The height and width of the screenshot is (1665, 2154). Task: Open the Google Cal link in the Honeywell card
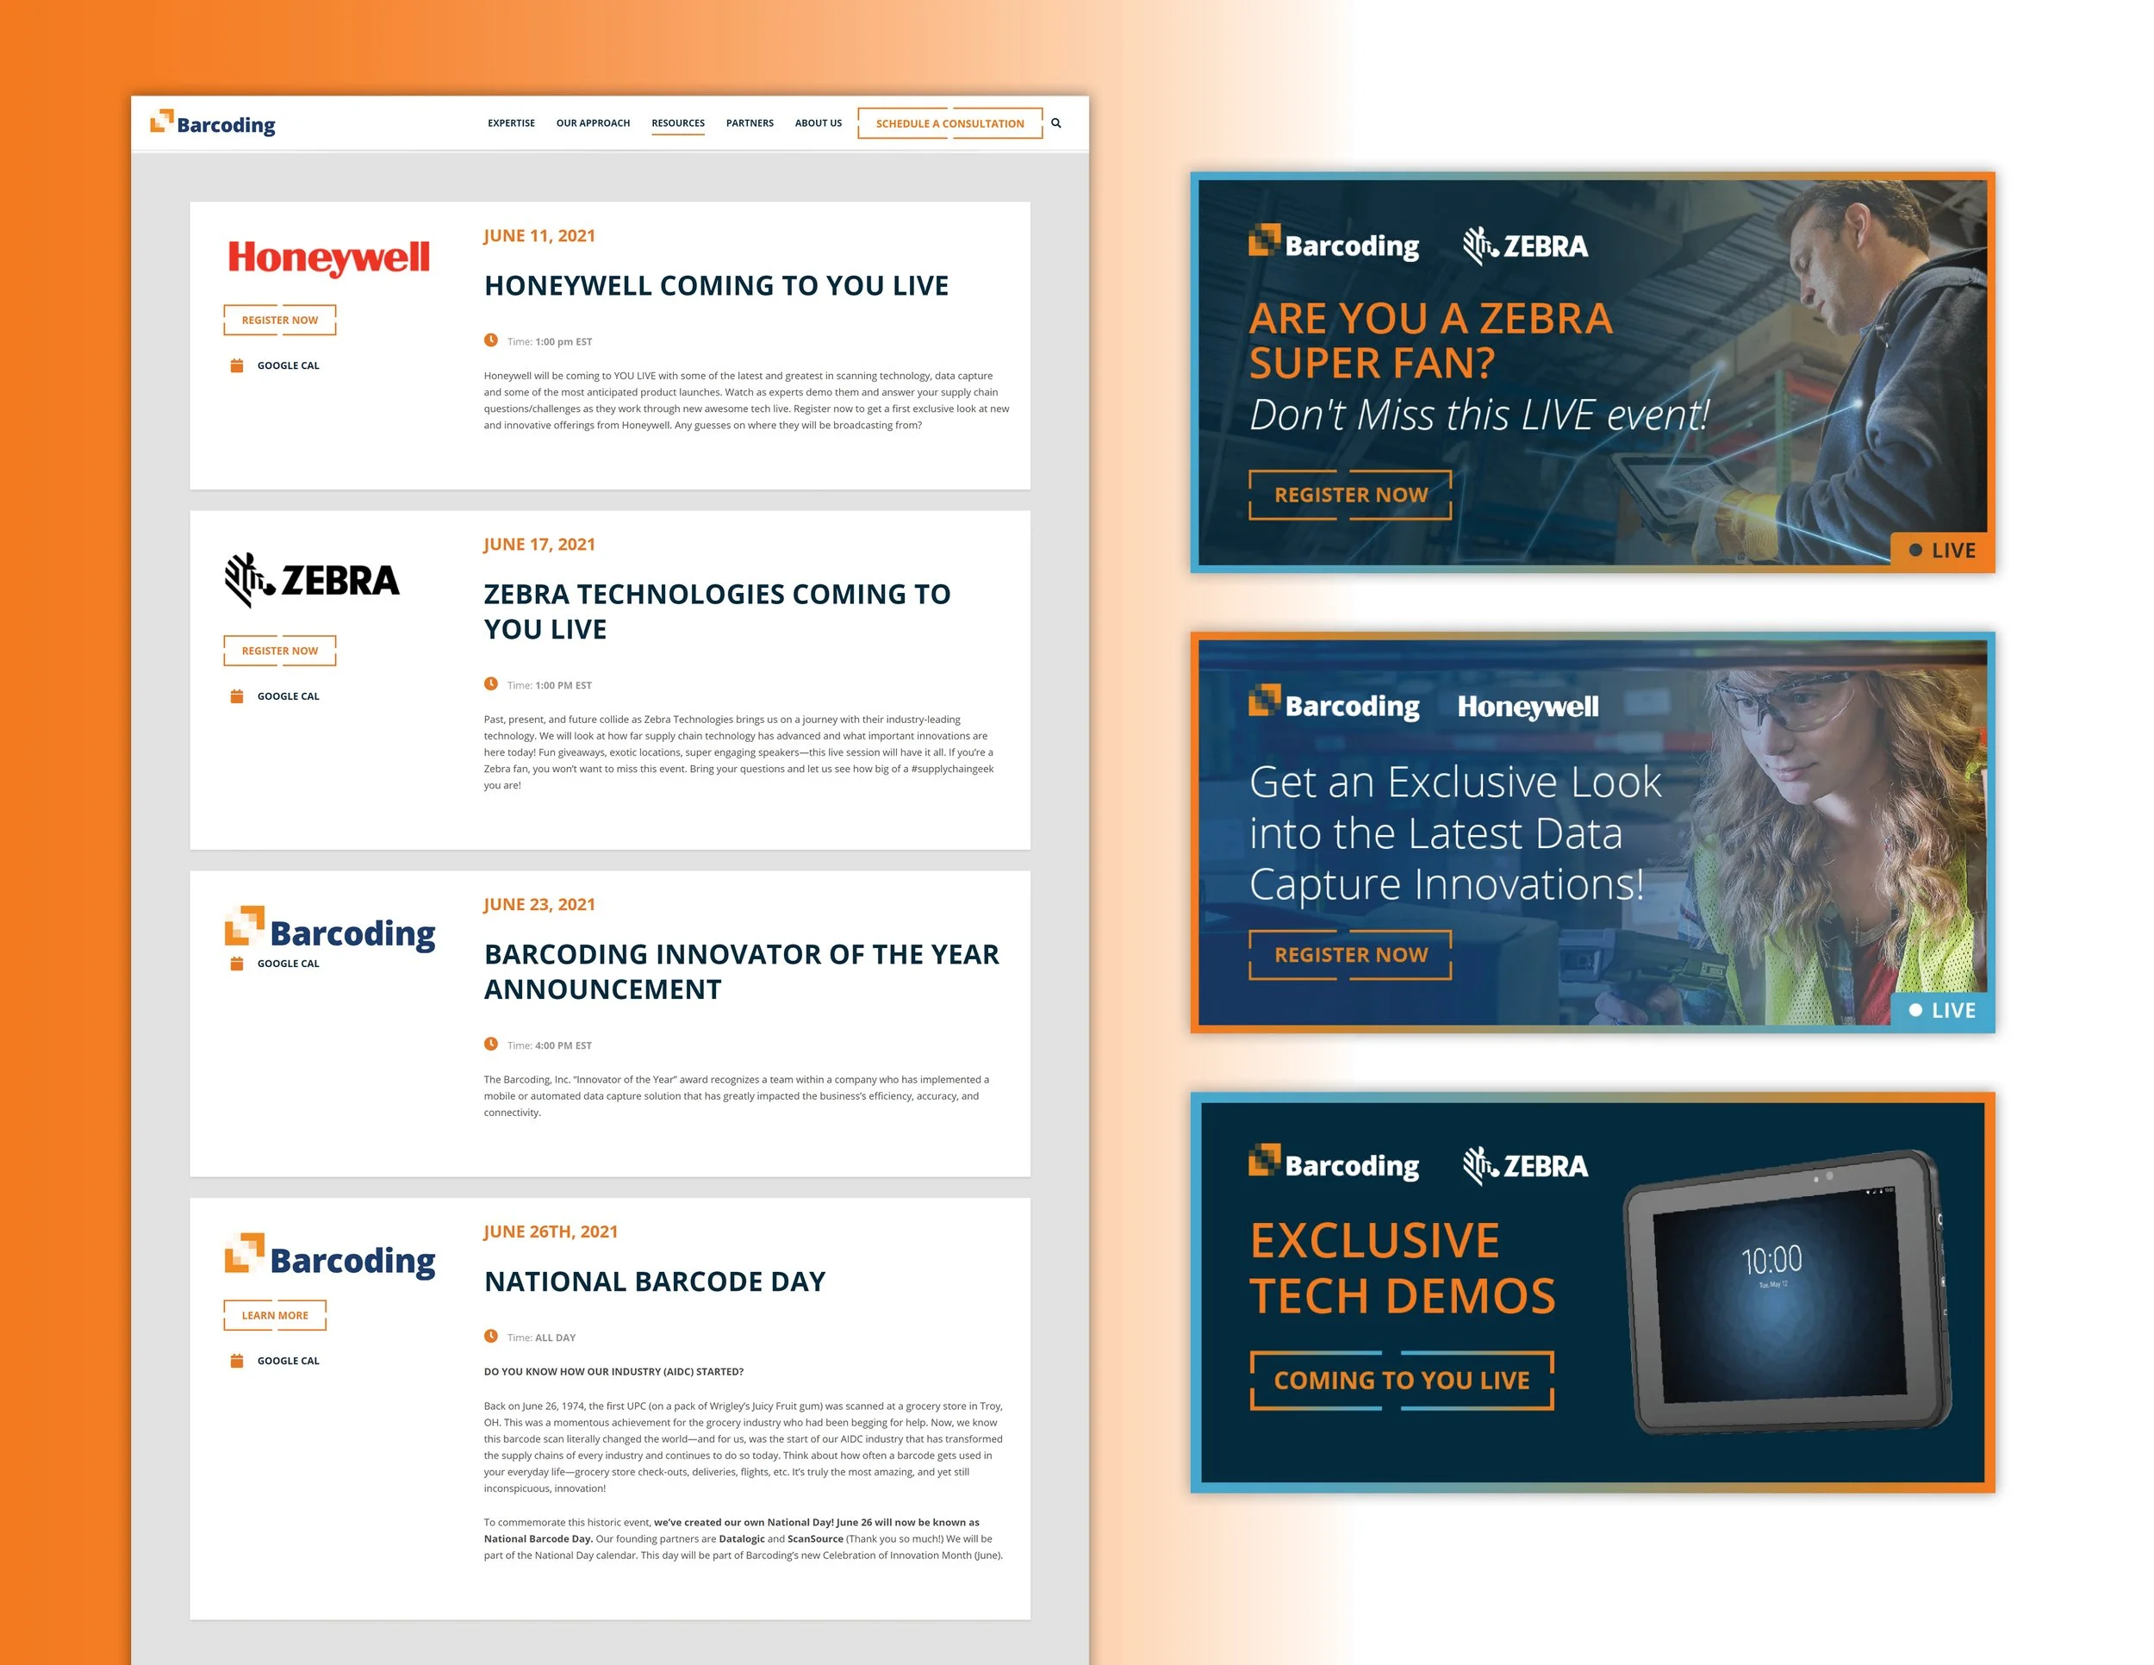288,366
